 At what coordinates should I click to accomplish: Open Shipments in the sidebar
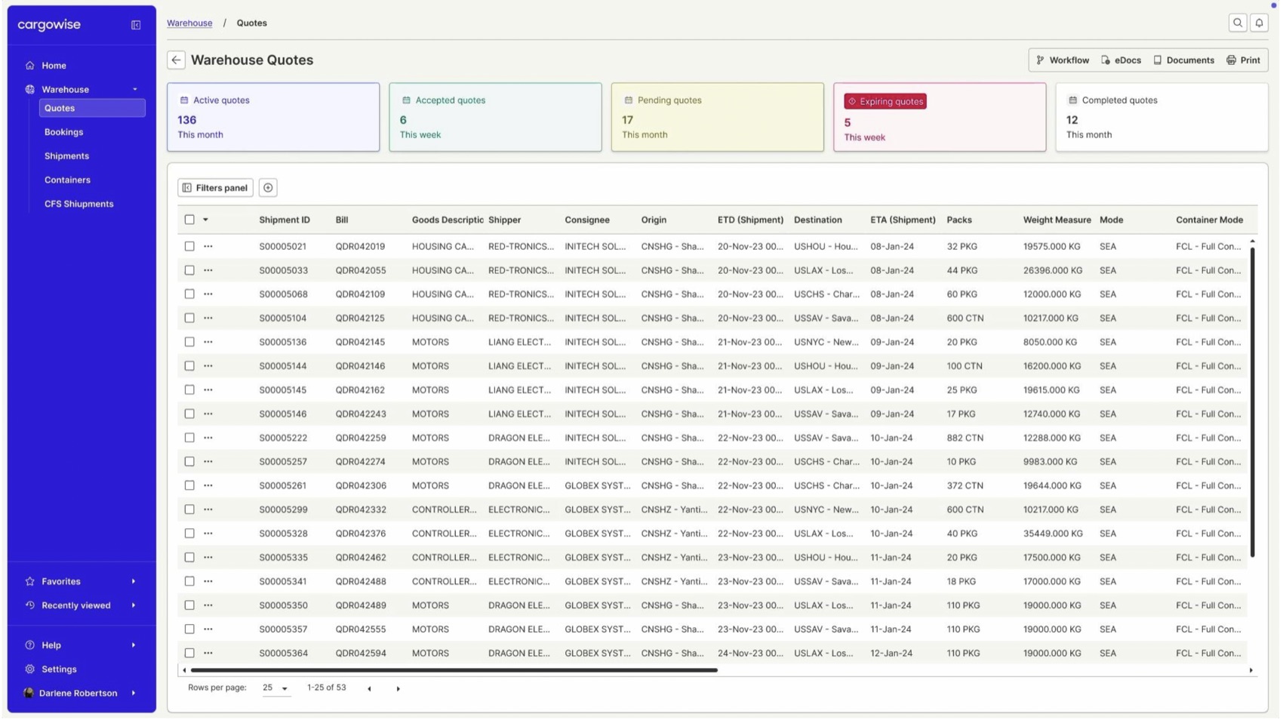tap(66, 156)
